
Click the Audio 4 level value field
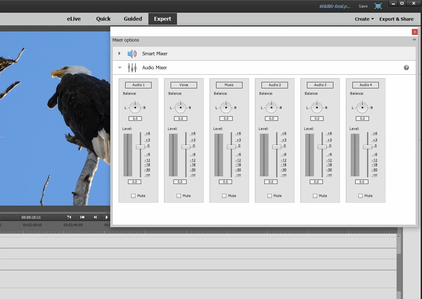362,182
